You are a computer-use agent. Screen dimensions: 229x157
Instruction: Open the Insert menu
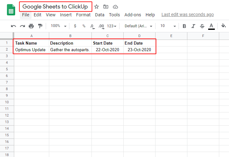[x=66, y=15]
